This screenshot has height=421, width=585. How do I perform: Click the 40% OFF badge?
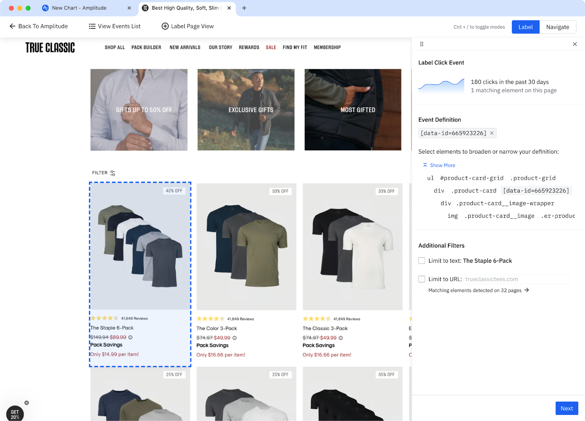[174, 191]
